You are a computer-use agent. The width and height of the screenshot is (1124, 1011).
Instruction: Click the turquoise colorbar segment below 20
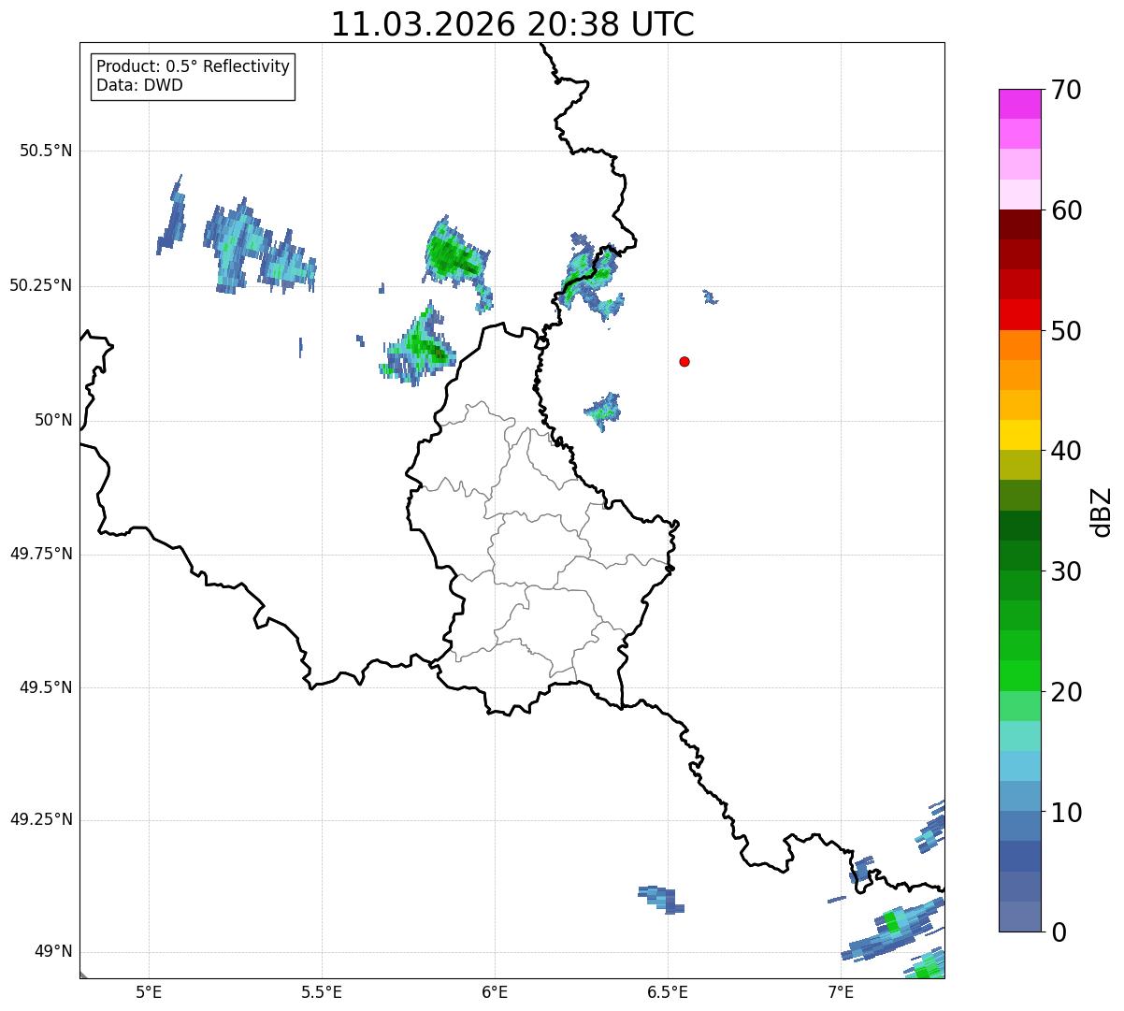click(x=1019, y=736)
